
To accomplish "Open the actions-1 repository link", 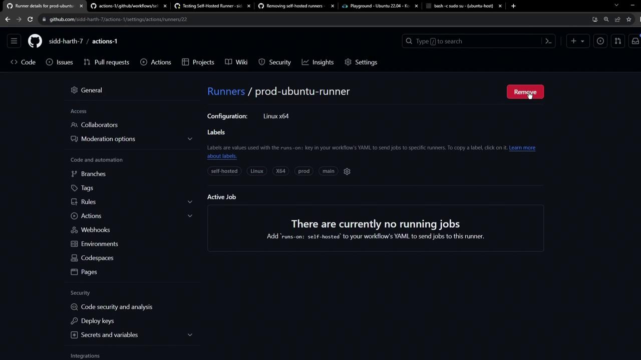I will pyautogui.click(x=105, y=41).
